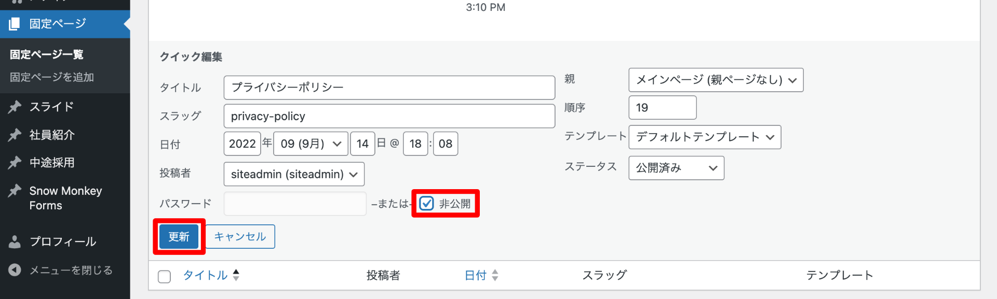The height and width of the screenshot is (299, 997).
Task: Open the ステータス 公開済み dropdown
Action: (676, 168)
